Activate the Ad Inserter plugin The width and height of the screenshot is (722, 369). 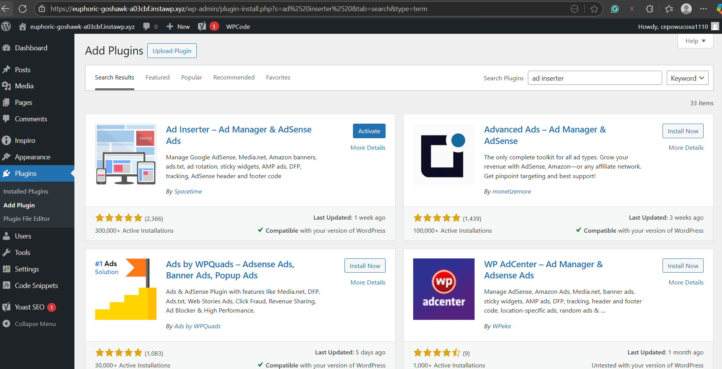click(369, 131)
